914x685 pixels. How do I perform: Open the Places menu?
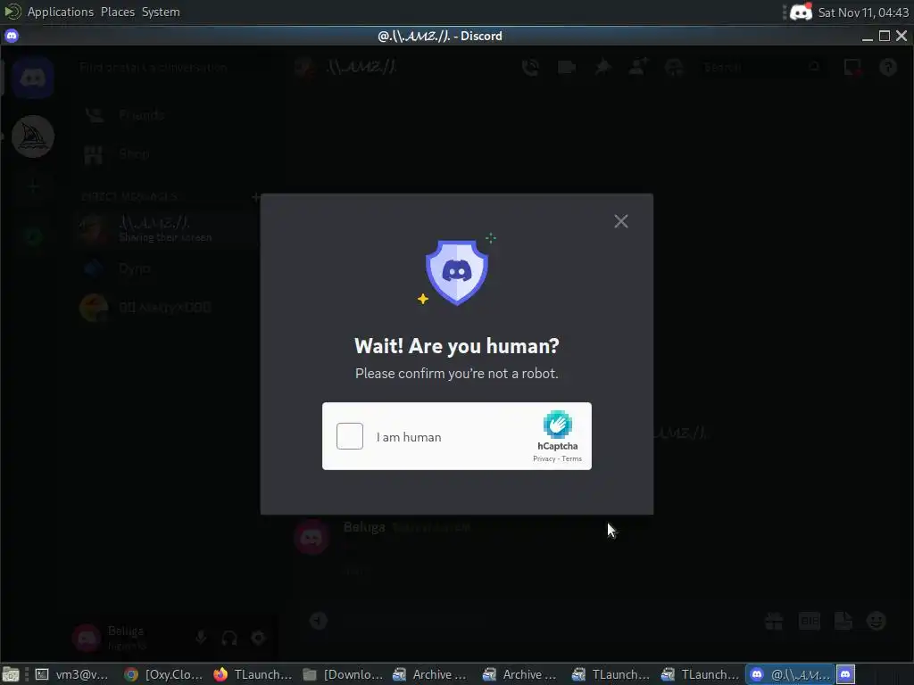click(x=117, y=12)
